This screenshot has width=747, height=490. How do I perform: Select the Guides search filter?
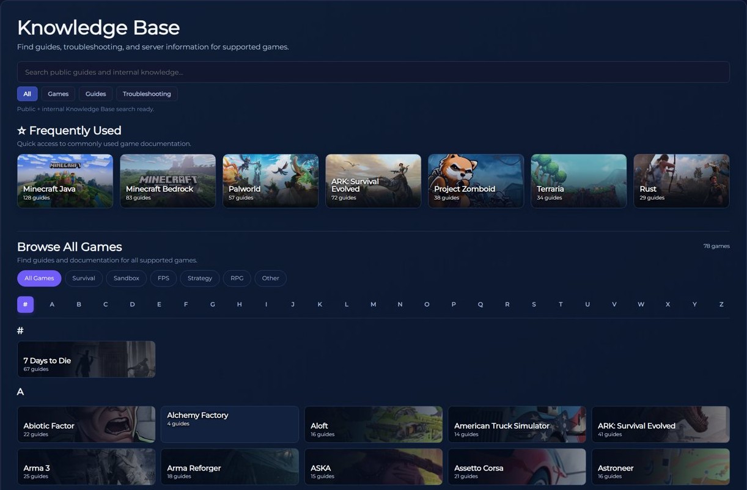tap(95, 93)
